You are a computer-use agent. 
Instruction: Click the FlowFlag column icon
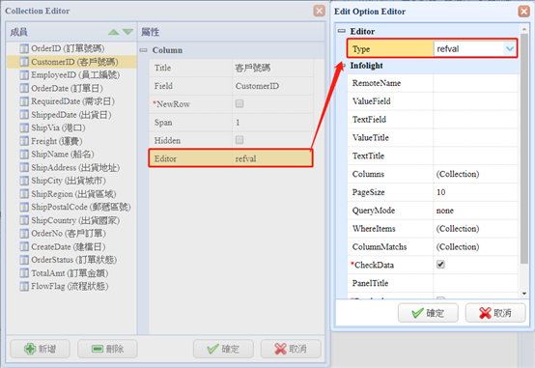24,287
